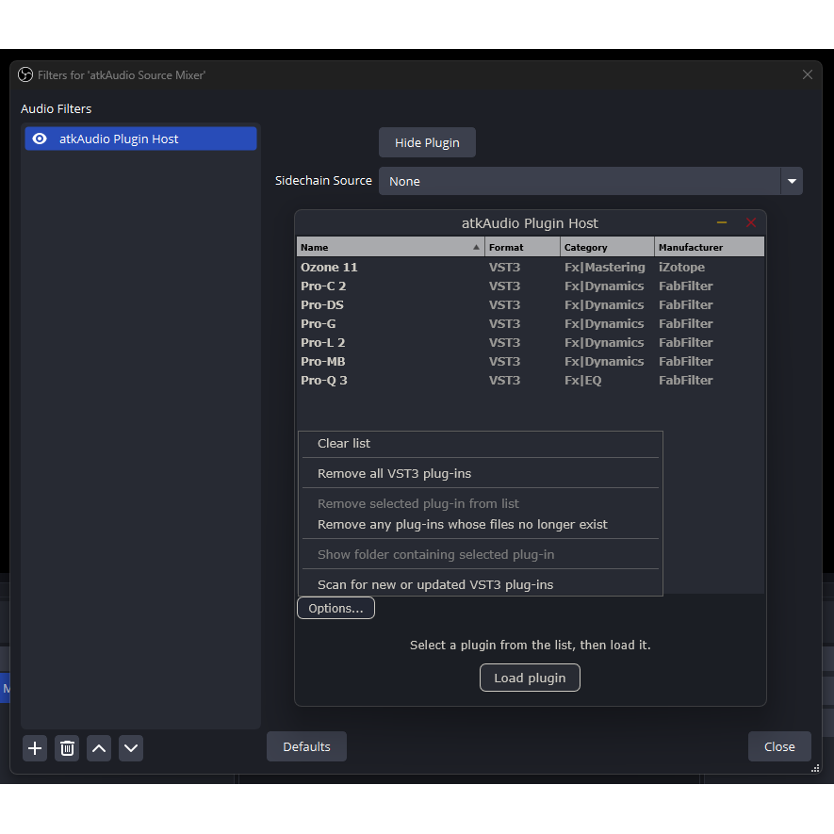Click the Load plugin button

(x=530, y=678)
